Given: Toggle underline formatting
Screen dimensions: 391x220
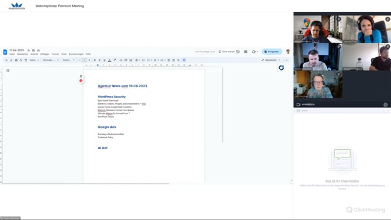Looking at the screenshot, I should coord(105,60).
